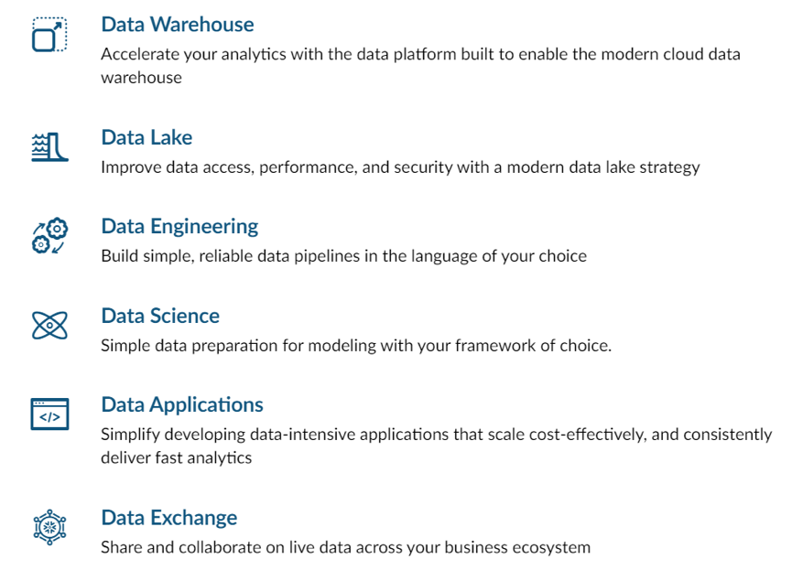Click the 'Accelerate your analytics' description line
This screenshot has height=570, width=792.
pyautogui.click(x=421, y=54)
